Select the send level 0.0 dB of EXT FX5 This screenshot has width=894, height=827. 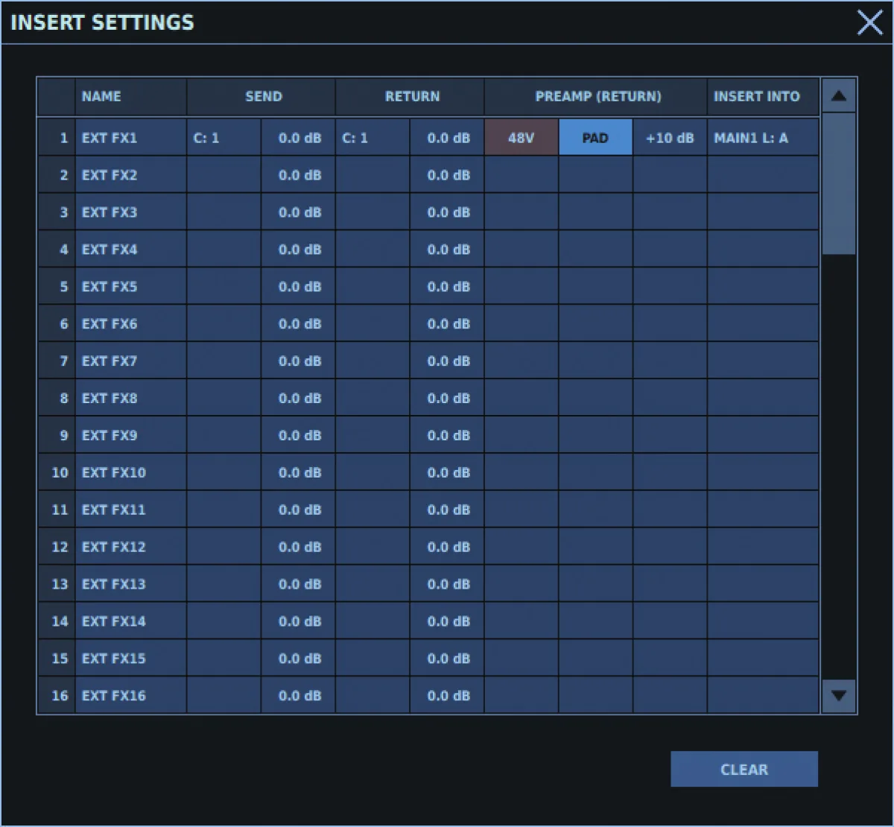298,287
